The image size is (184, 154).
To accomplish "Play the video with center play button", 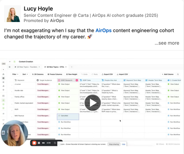I will point(93,103).
